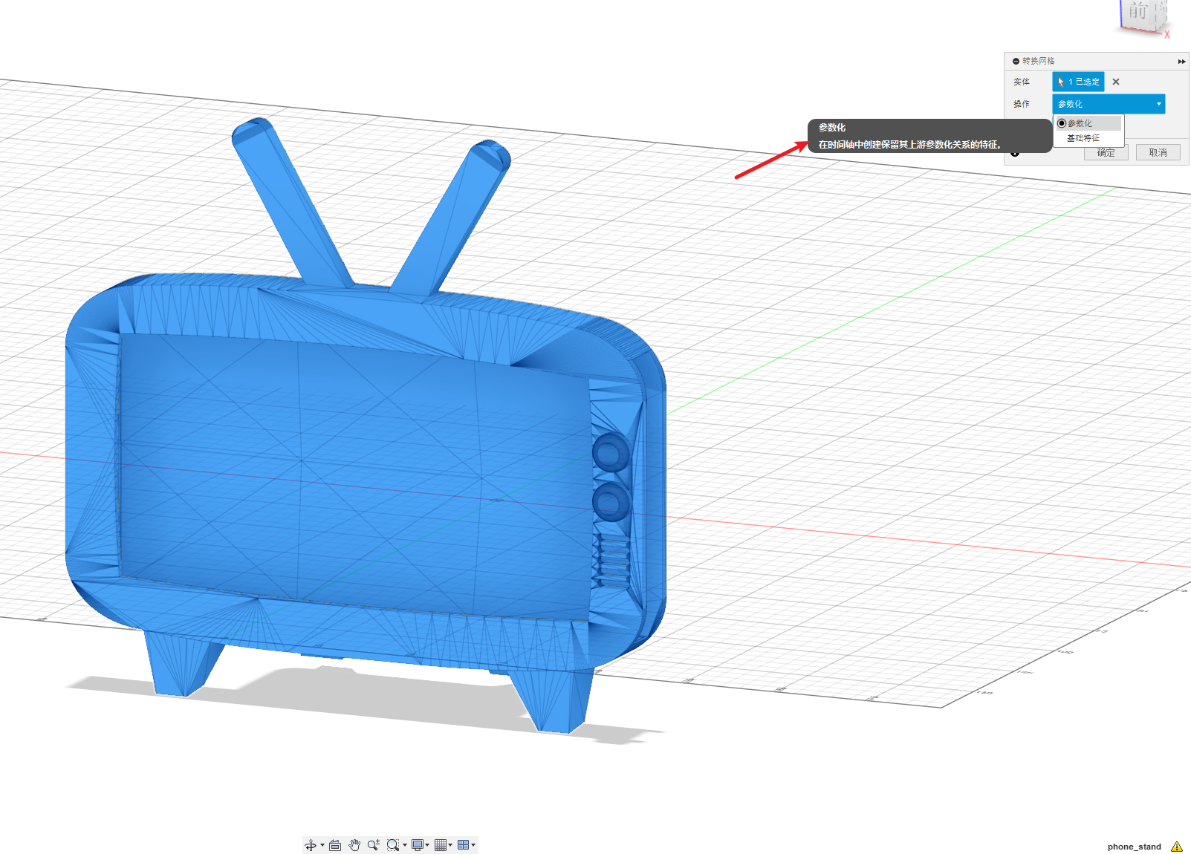Click the Grid and Snaps icon
1191x854 pixels.
[441, 845]
